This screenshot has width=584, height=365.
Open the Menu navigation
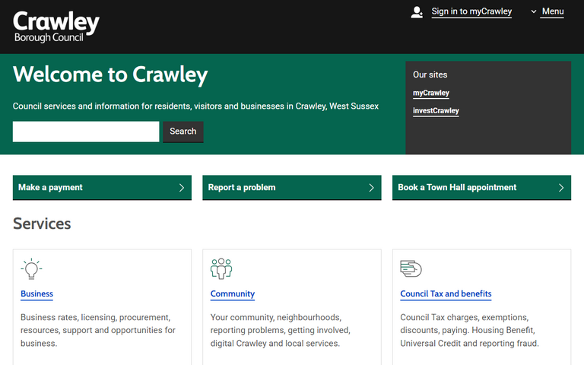click(552, 11)
